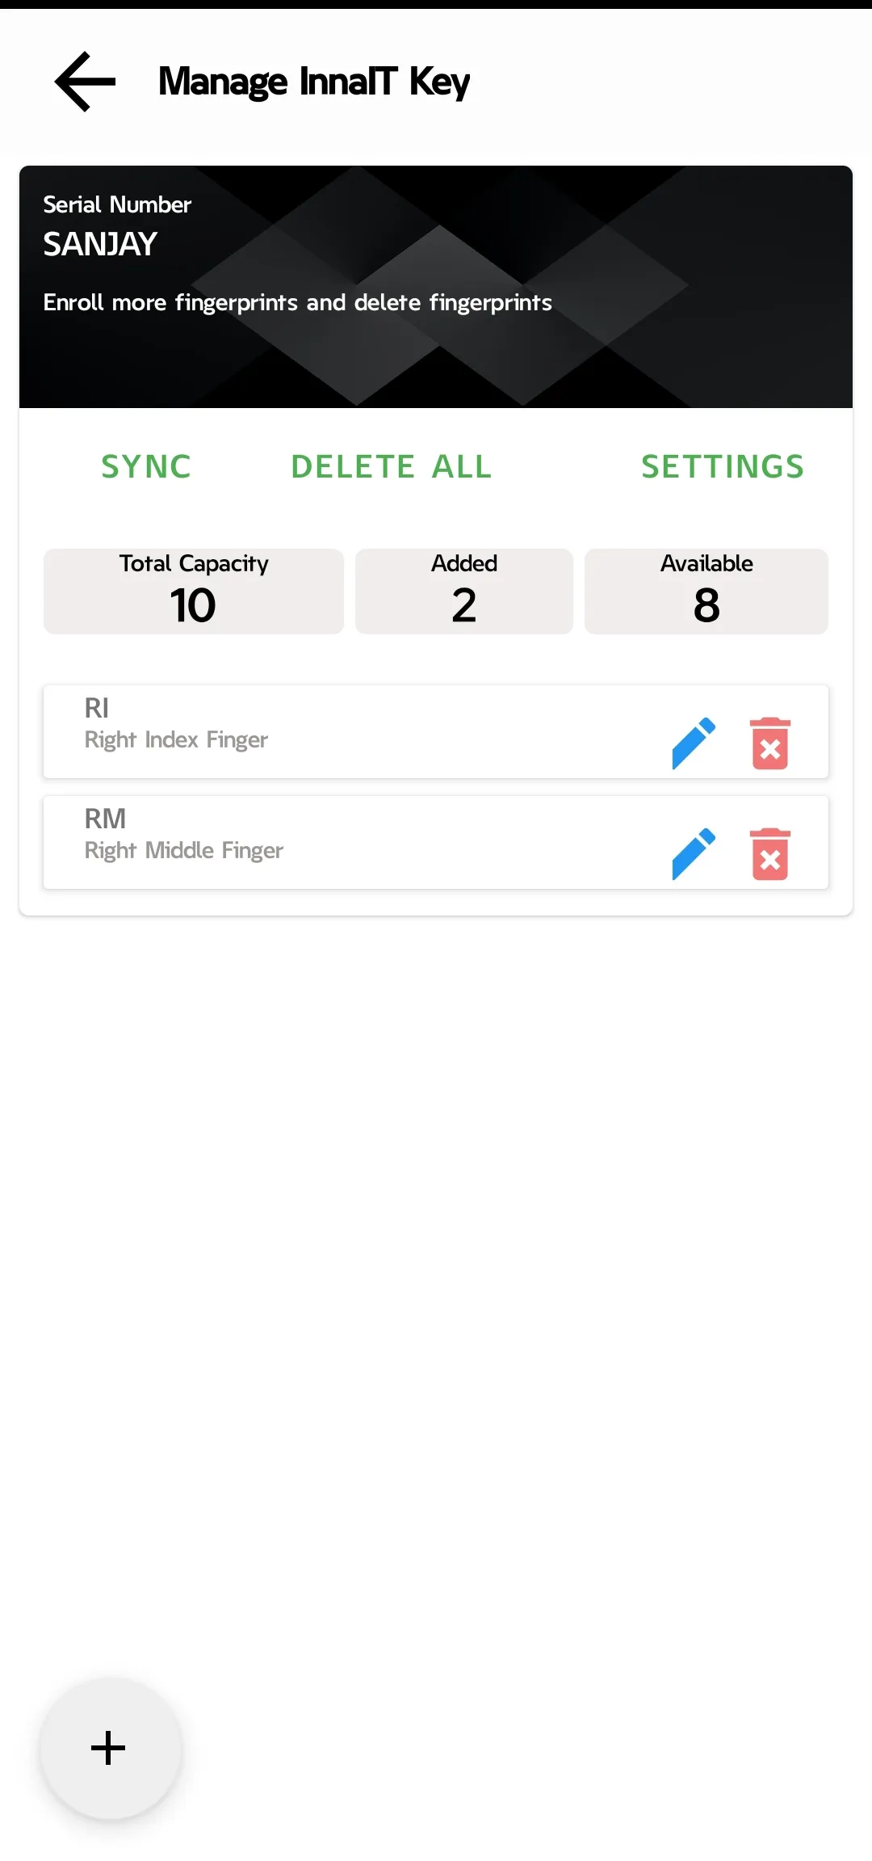Edit the Right Middle Finger entry
The height and width of the screenshot is (1861, 872).
tap(694, 853)
